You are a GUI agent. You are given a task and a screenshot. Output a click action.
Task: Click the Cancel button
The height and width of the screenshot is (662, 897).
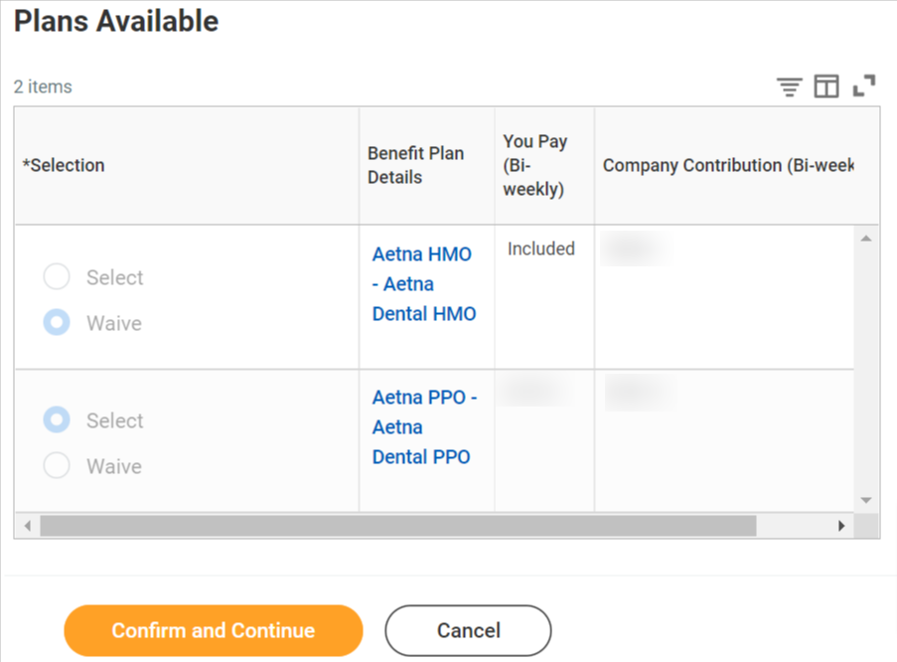pyautogui.click(x=469, y=630)
